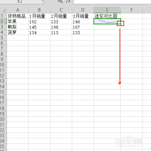
Task: Select row 15 header
Action: (3, 92)
